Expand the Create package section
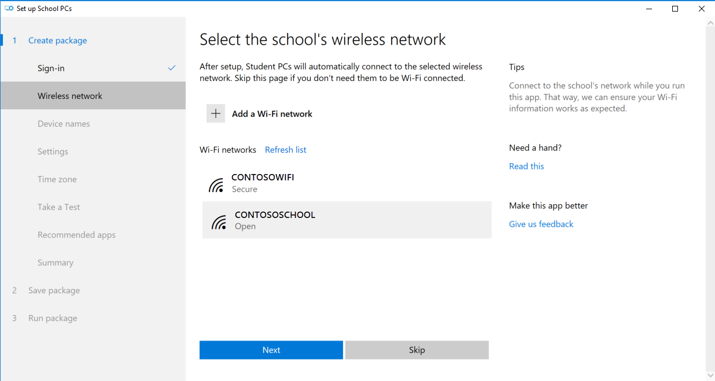The image size is (715, 381). (x=57, y=40)
